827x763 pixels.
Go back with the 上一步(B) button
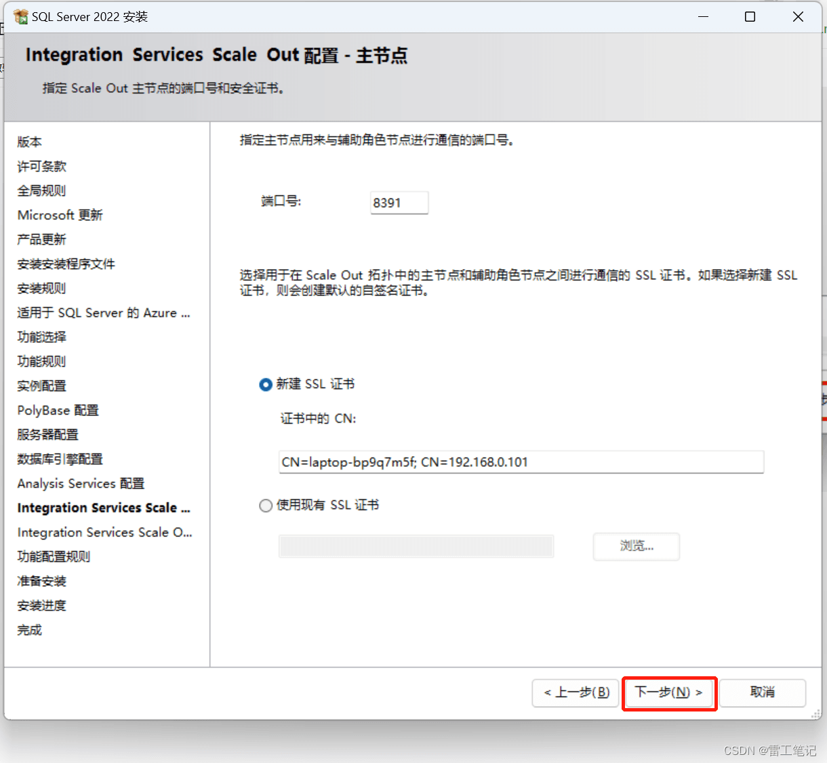point(576,693)
